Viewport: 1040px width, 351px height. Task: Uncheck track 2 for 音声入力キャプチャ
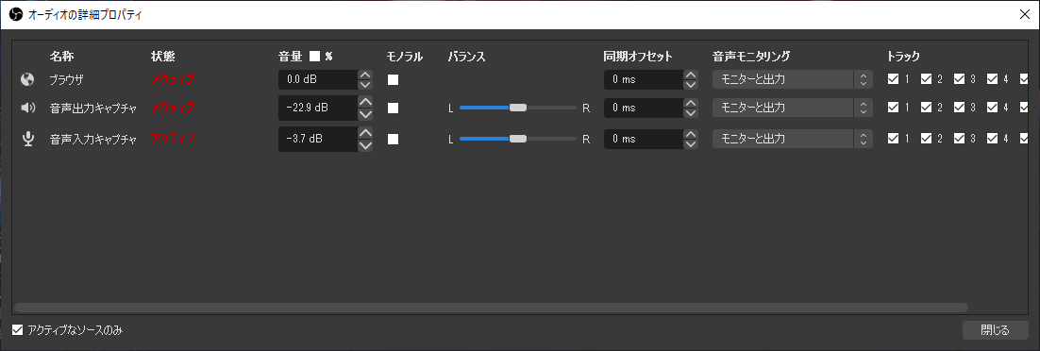click(926, 139)
